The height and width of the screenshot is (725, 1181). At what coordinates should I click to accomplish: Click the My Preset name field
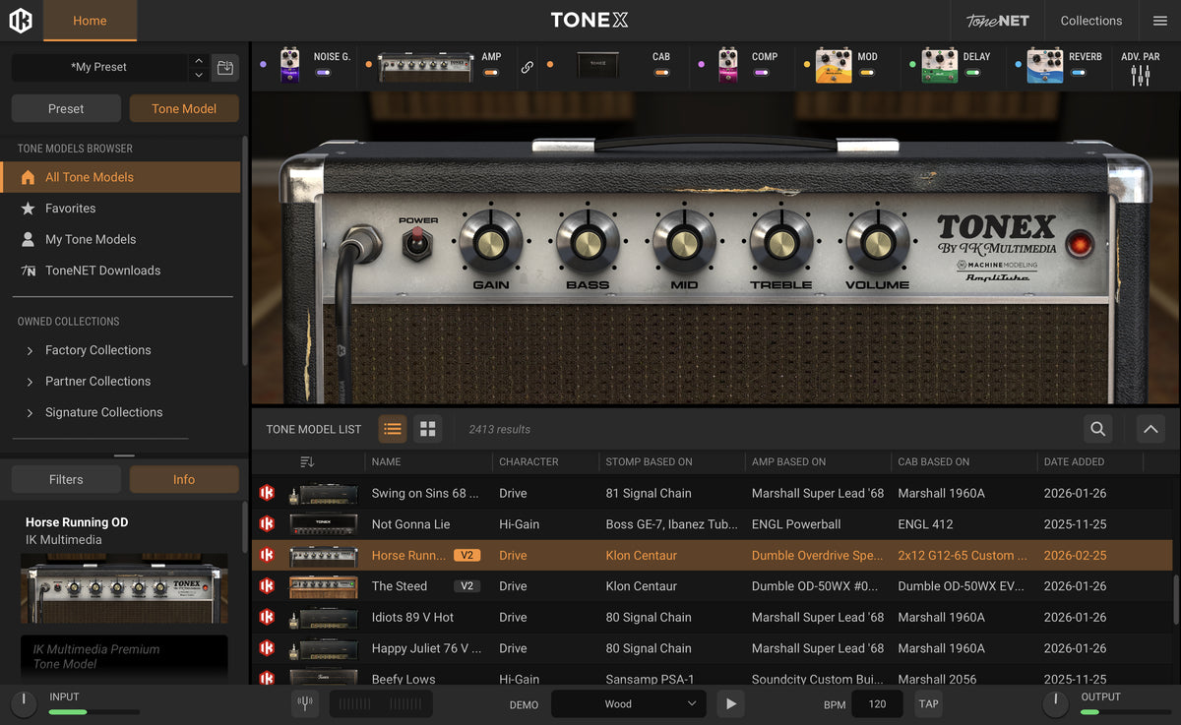click(x=99, y=68)
